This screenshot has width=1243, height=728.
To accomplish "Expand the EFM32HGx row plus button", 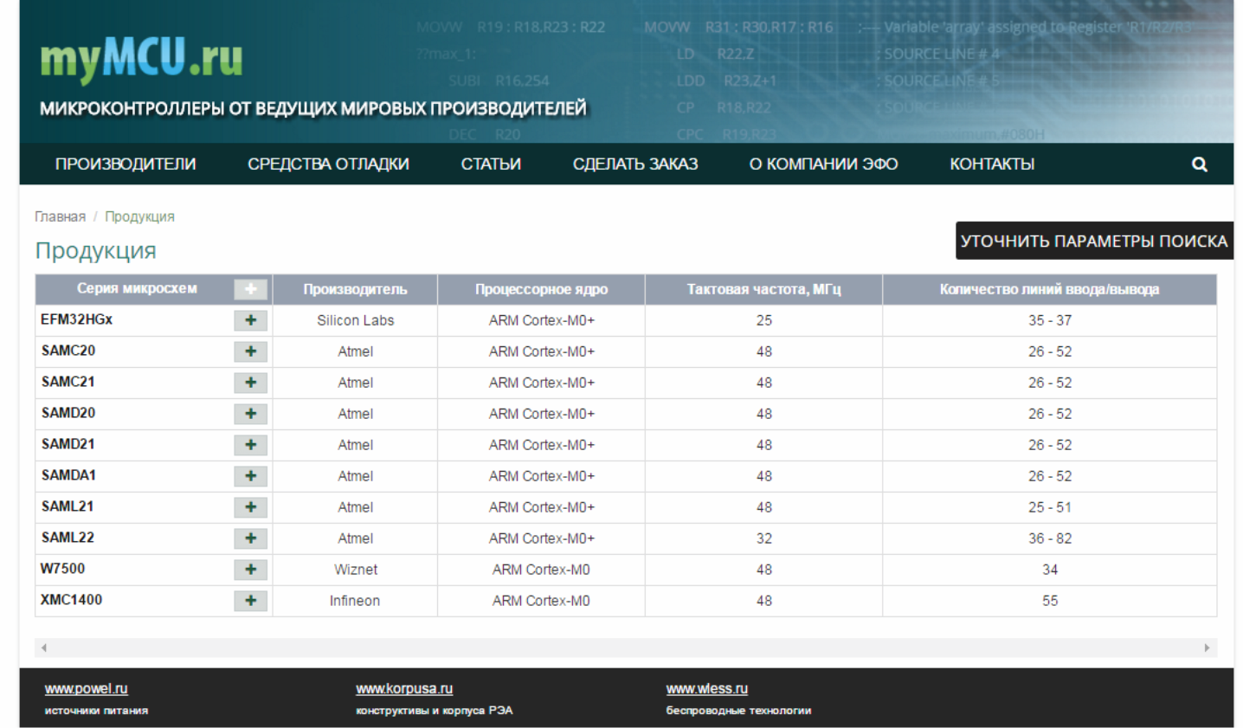I will [250, 320].
